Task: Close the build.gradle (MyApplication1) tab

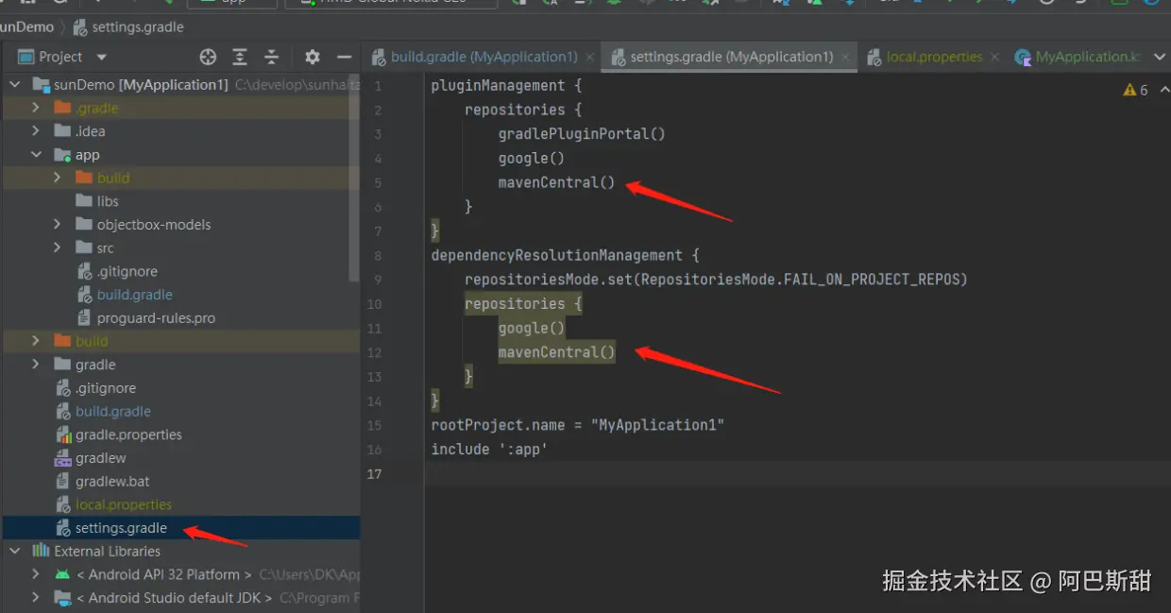Action: pos(590,58)
